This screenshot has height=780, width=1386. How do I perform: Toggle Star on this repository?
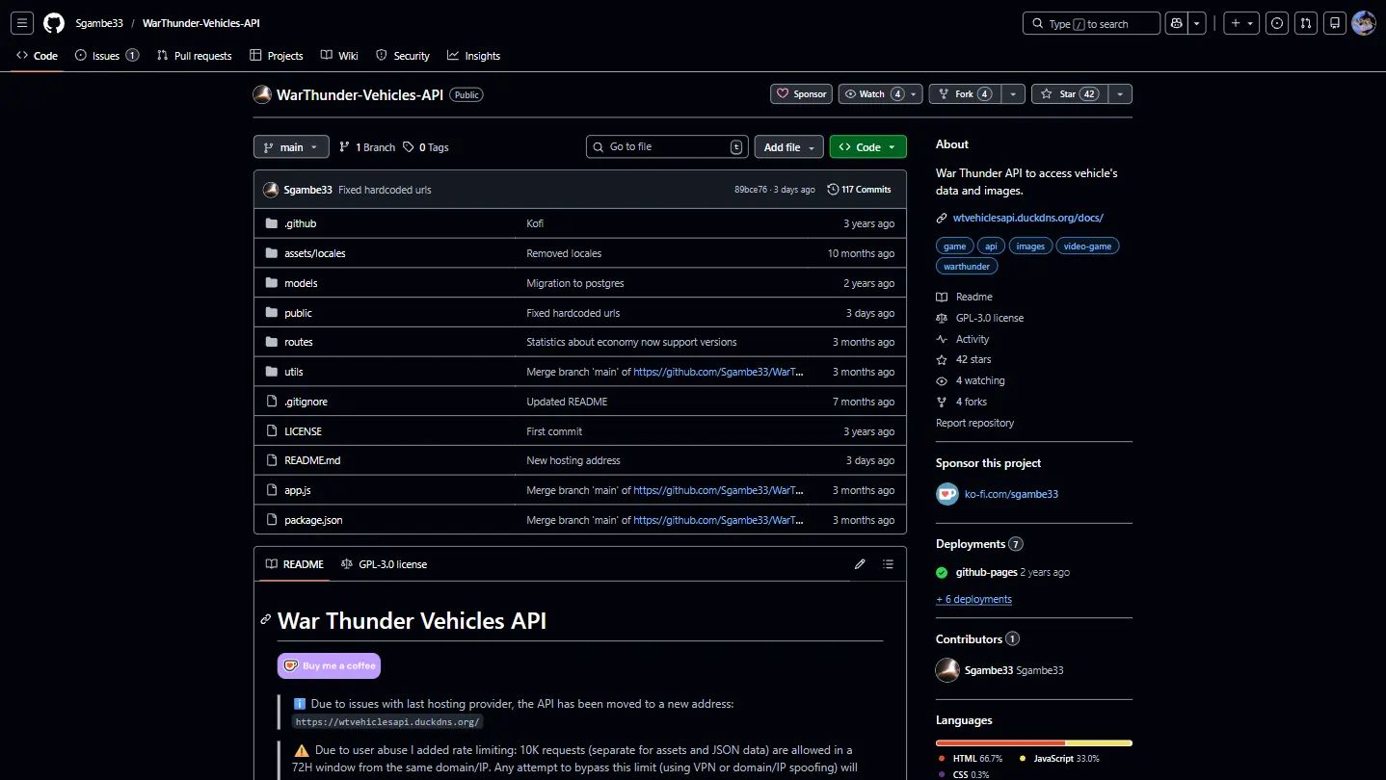coord(1068,94)
